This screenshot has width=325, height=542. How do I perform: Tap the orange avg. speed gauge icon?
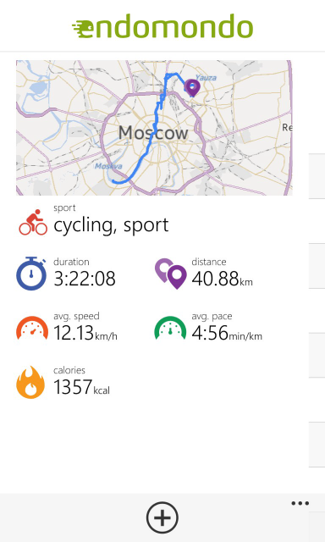click(32, 328)
